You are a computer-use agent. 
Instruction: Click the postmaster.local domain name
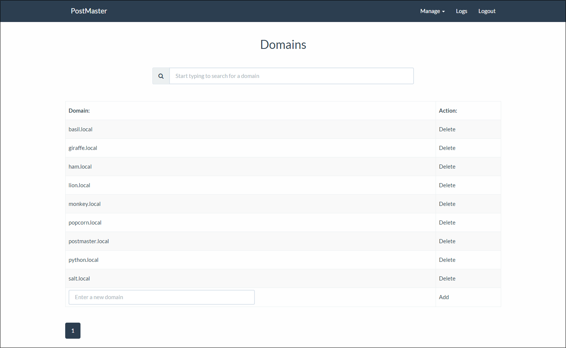click(89, 241)
